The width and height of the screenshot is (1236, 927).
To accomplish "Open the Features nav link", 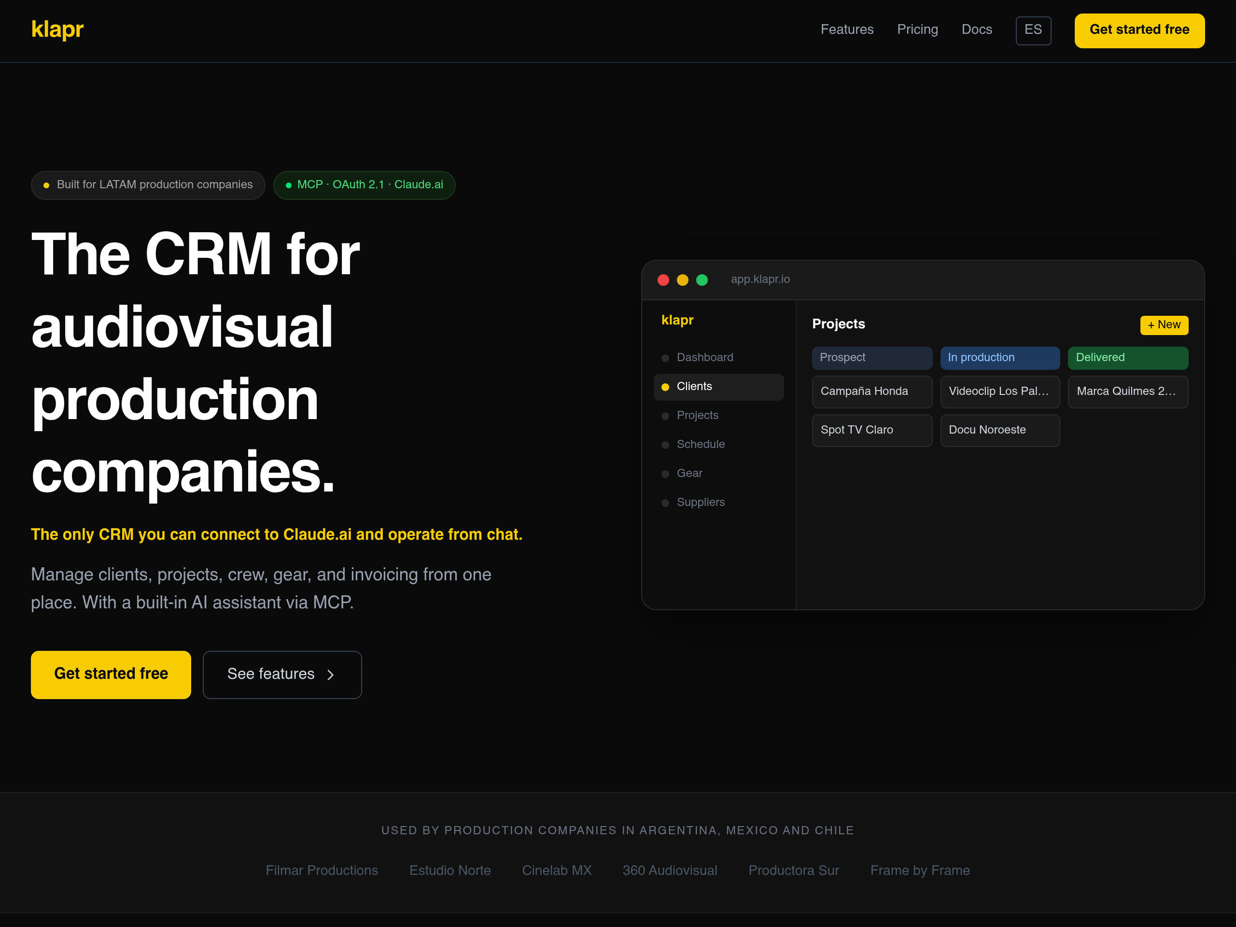I will [x=846, y=29].
